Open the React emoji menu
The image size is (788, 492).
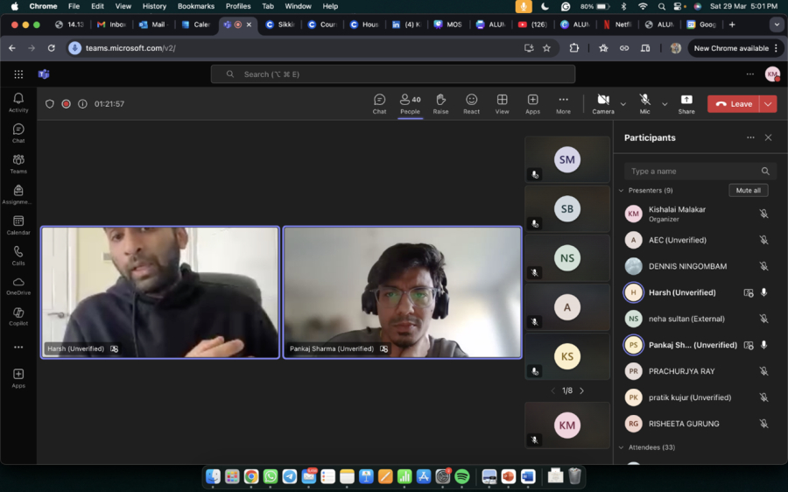pos(471,104)
